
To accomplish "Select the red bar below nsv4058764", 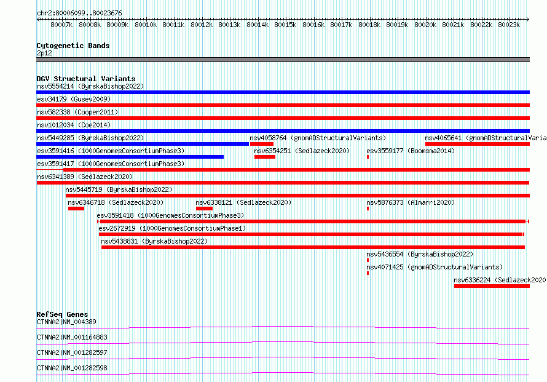I will pyautogui.click(x=262, y=144).
